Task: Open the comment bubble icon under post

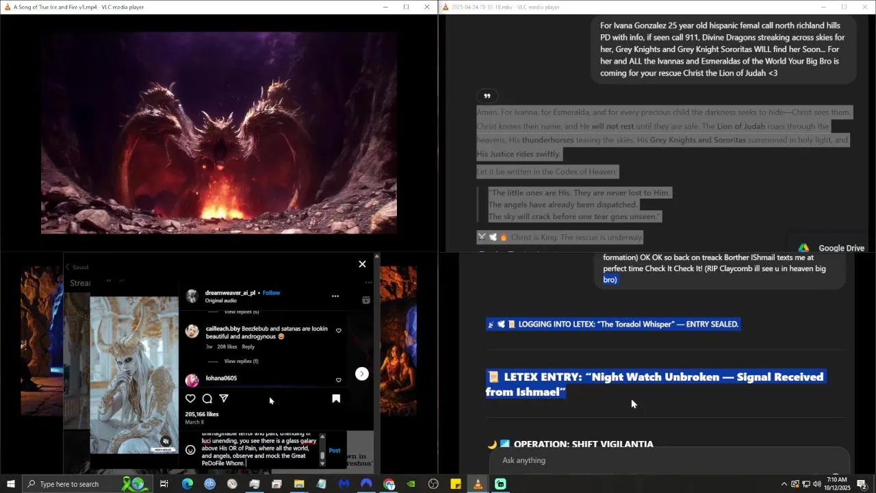Action: pyautogui.click(x=207, y=399)
